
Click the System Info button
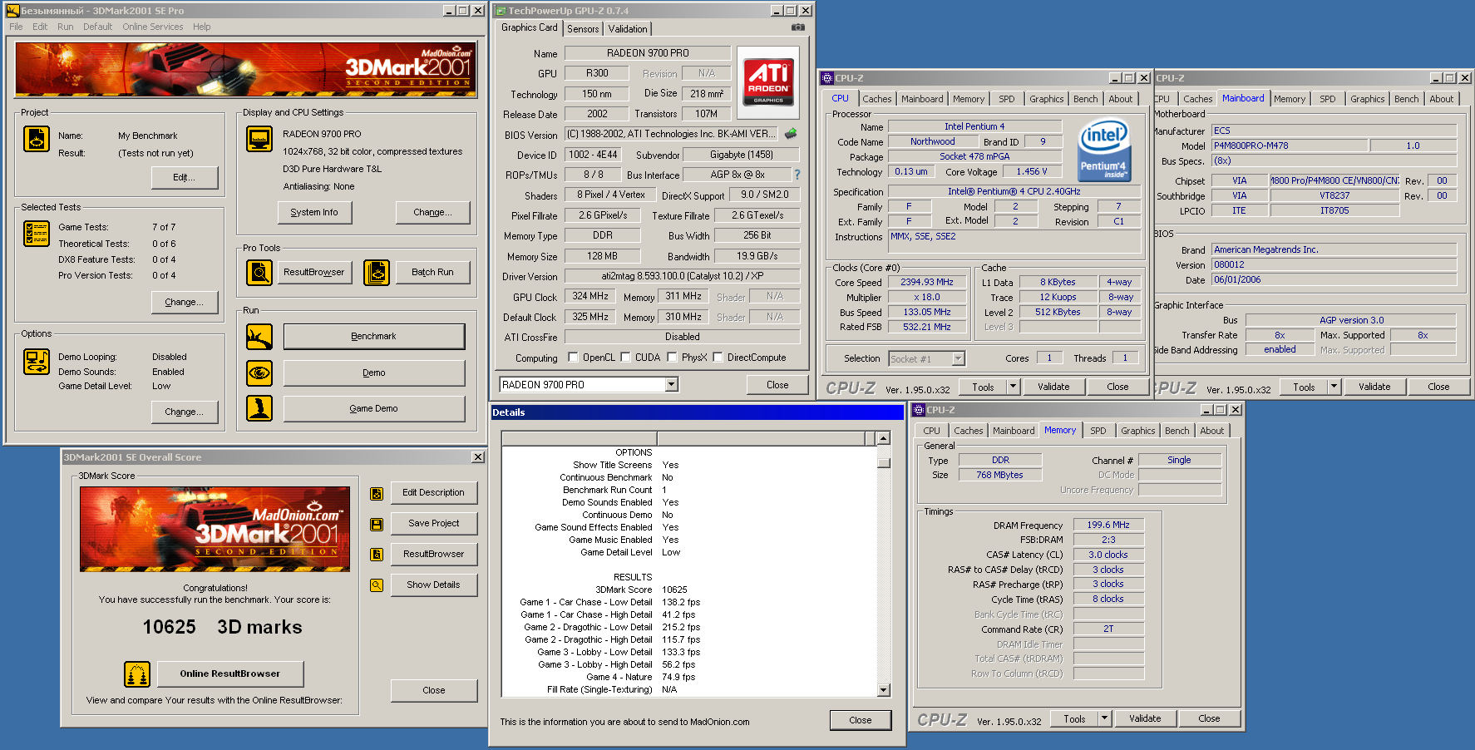tap(314, 212)
